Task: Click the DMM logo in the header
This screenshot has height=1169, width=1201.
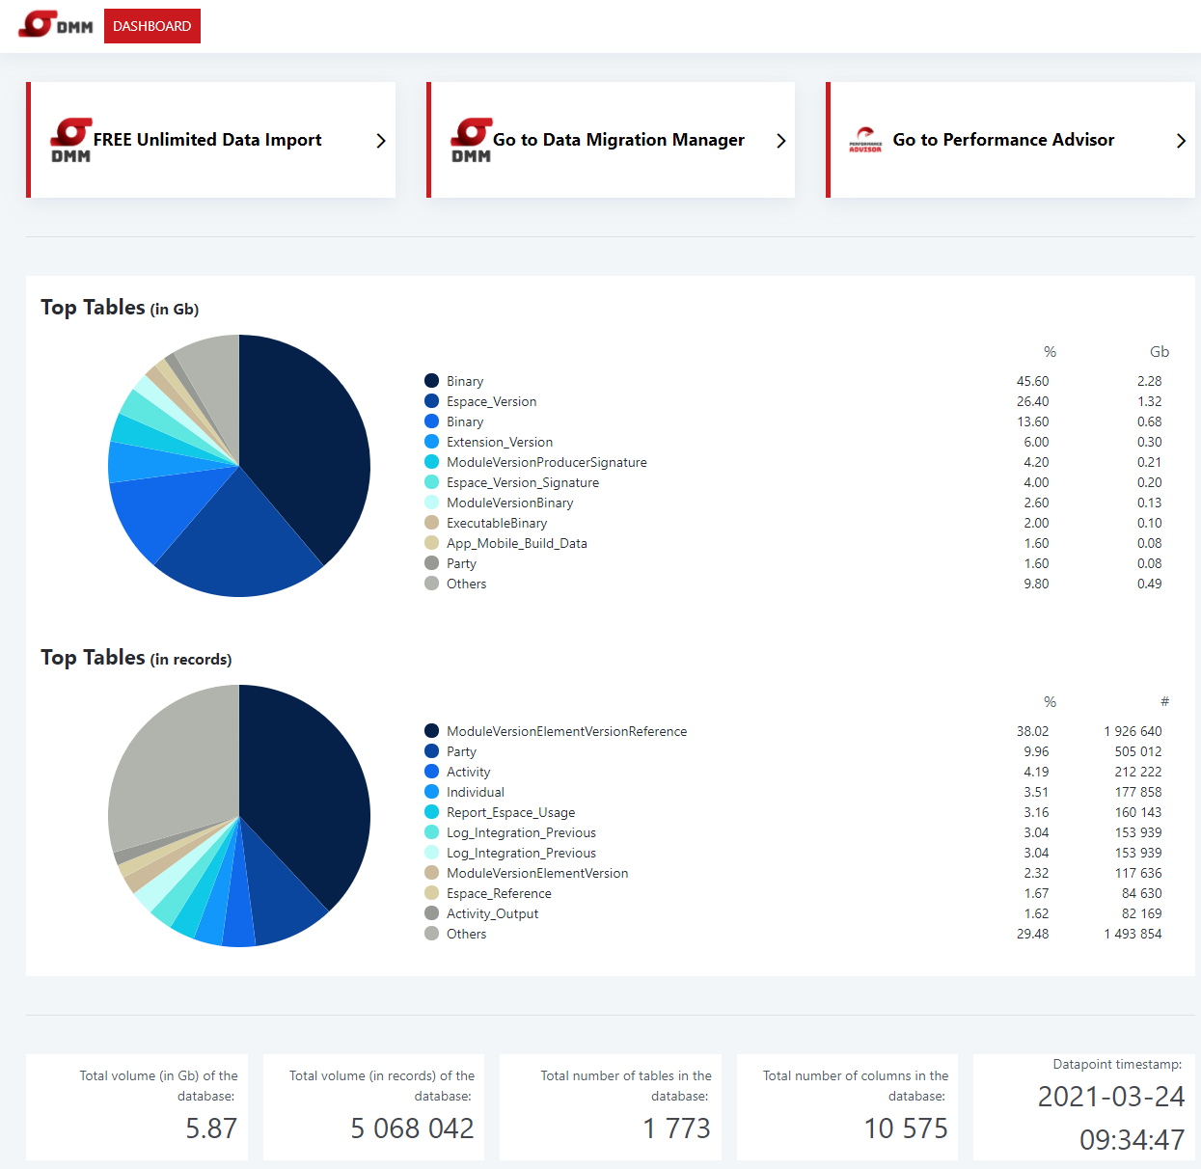Action: pyautogui.click(x=56, y=25)
